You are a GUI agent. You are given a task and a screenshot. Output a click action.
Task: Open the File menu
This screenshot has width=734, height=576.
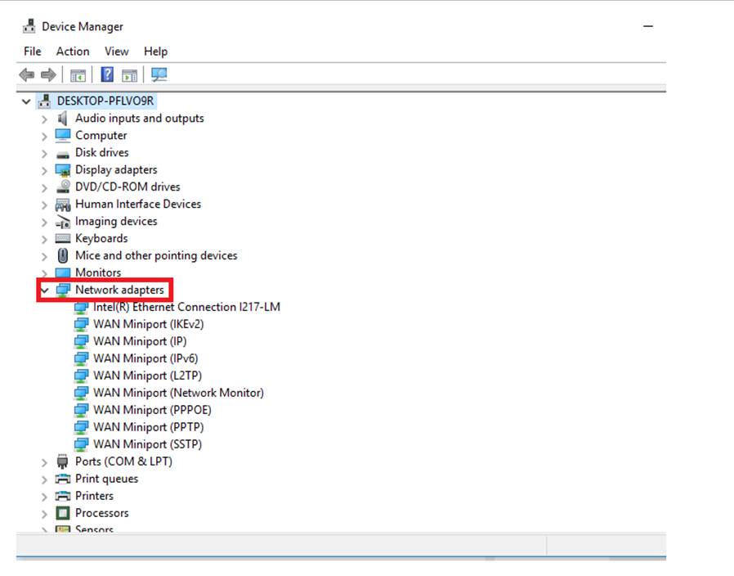point(32,52)
